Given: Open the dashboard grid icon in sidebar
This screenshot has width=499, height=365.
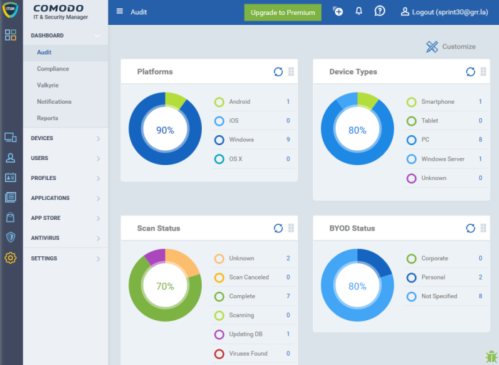Looking at the screenshot, I should pos(11,35).
